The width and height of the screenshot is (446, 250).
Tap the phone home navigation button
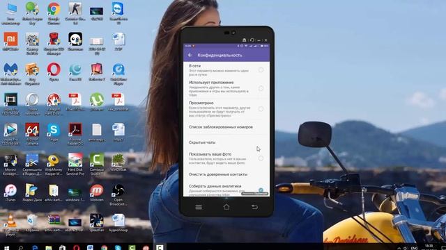coord(226,207)
